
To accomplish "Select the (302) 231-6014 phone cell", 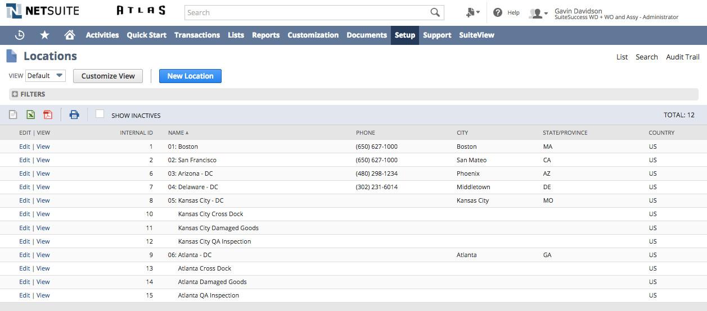I will click(x=377, y=187).
